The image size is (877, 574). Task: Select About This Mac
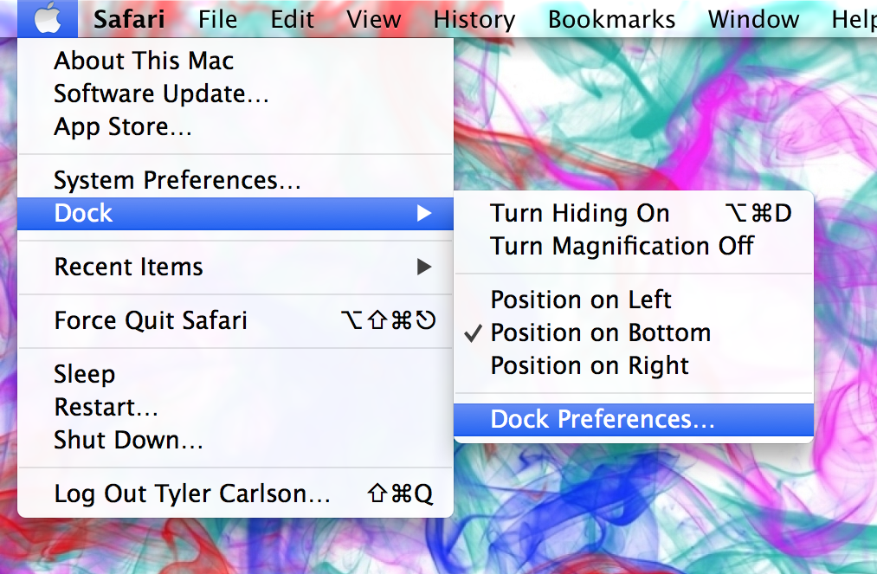[143, 61]
